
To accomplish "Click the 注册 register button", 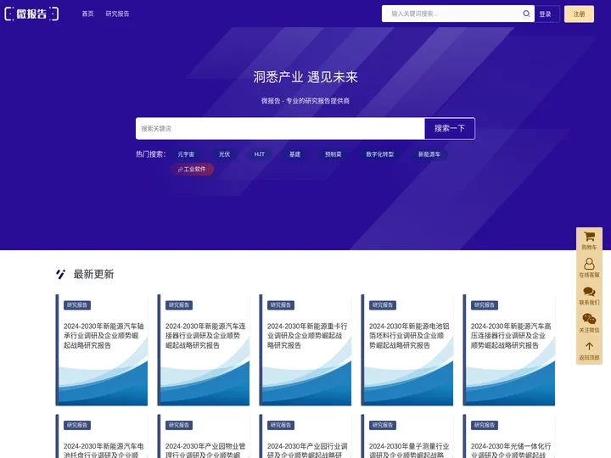I will pos(579,14).
